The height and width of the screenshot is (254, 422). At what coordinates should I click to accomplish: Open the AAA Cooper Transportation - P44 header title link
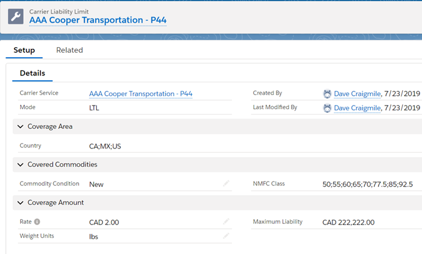coord(98,20)
